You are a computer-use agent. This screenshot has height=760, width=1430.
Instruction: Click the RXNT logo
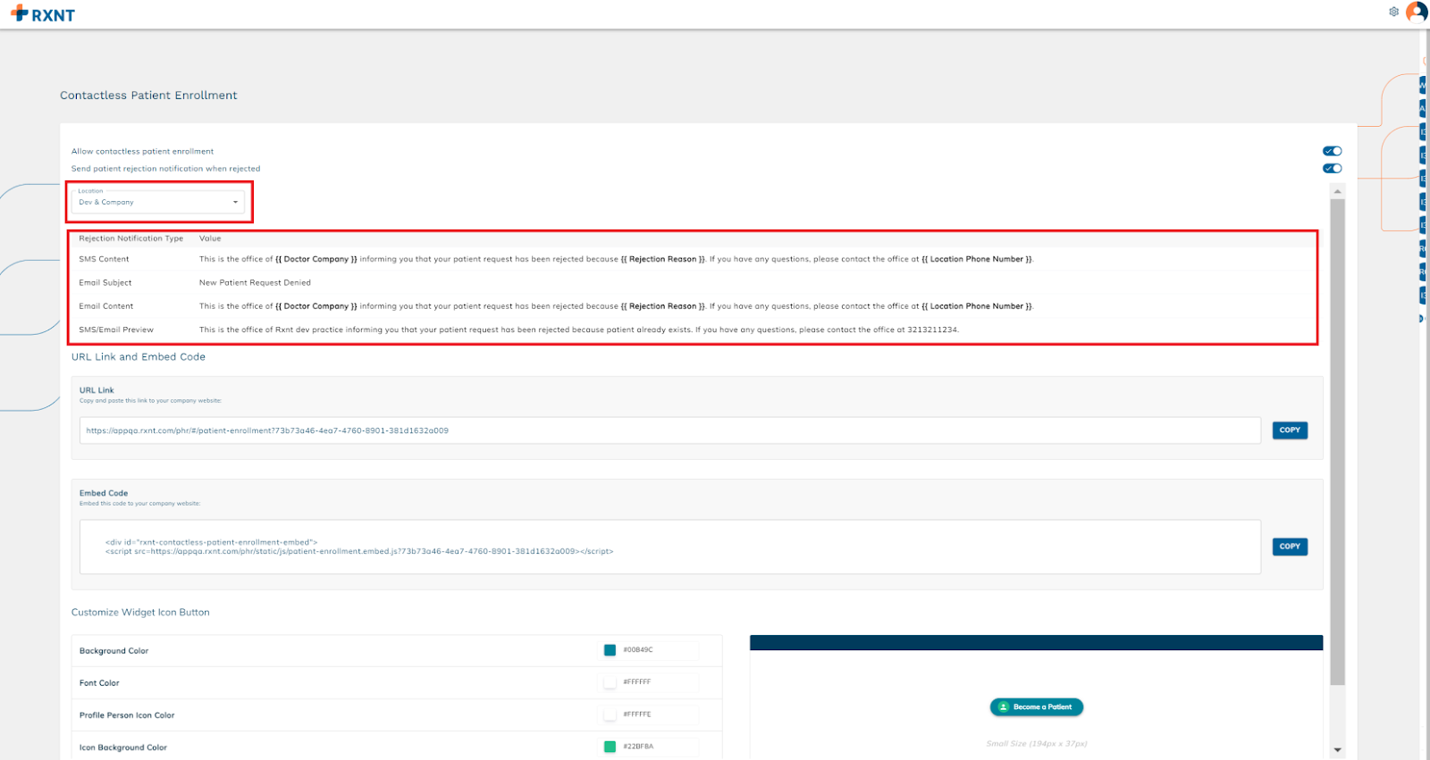[43, 14]
